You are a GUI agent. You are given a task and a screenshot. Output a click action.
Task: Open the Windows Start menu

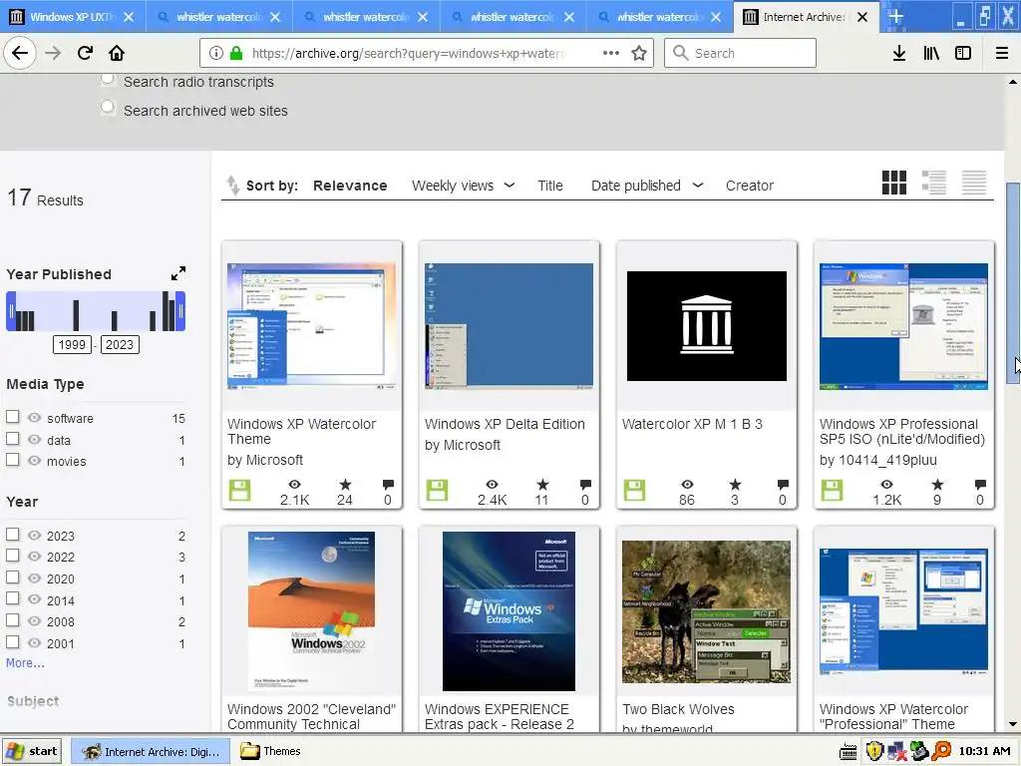coord(33,751)
